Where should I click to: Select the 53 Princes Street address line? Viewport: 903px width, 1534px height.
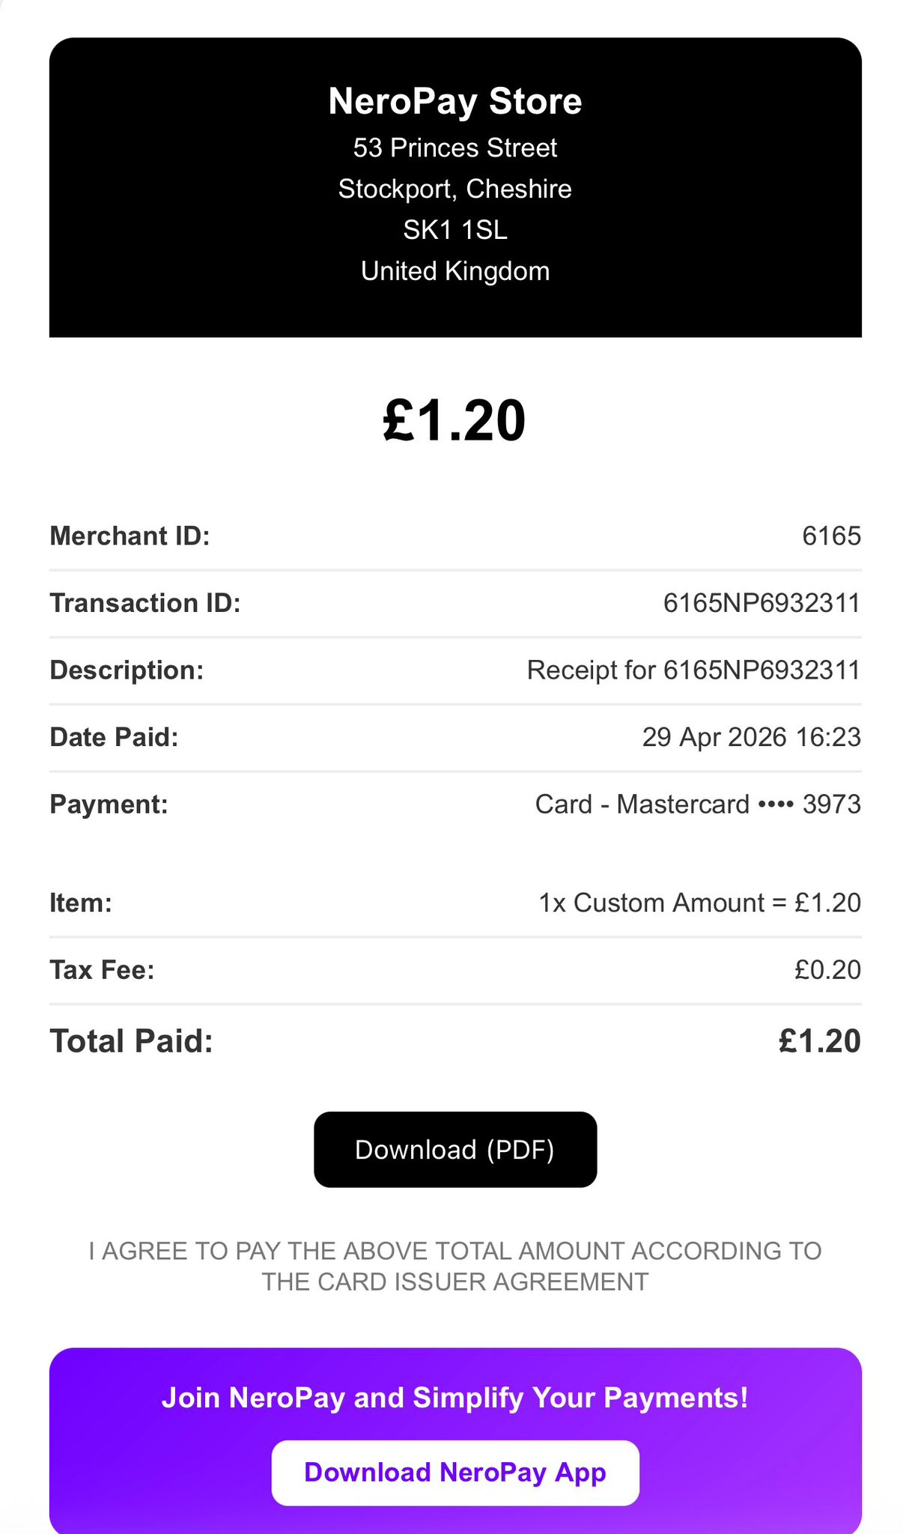pyautogui.click(x=454, y=148)
